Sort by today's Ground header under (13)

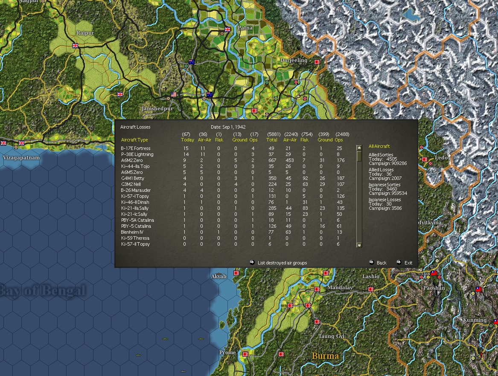click(239, 140)
